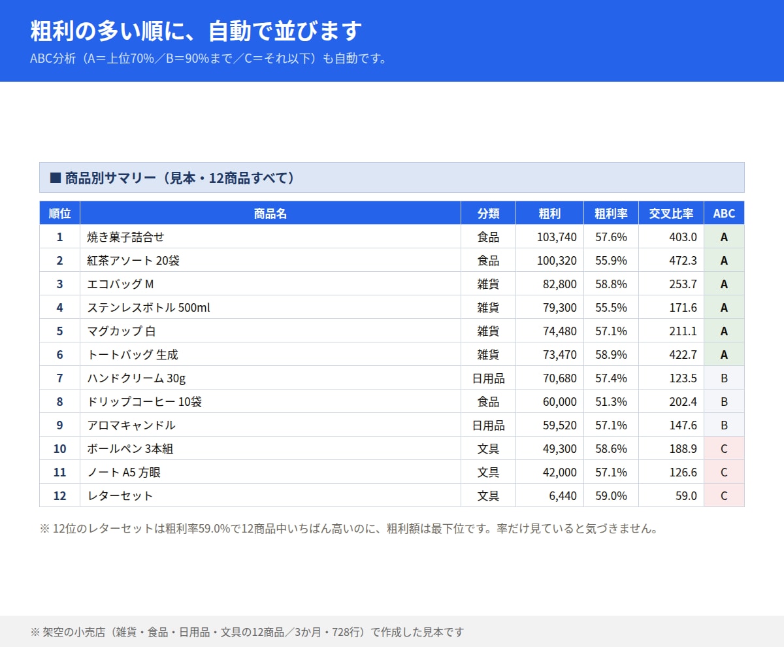
Task: Select the ボールペン 3本組 product cell
Action: pos(270,448)
